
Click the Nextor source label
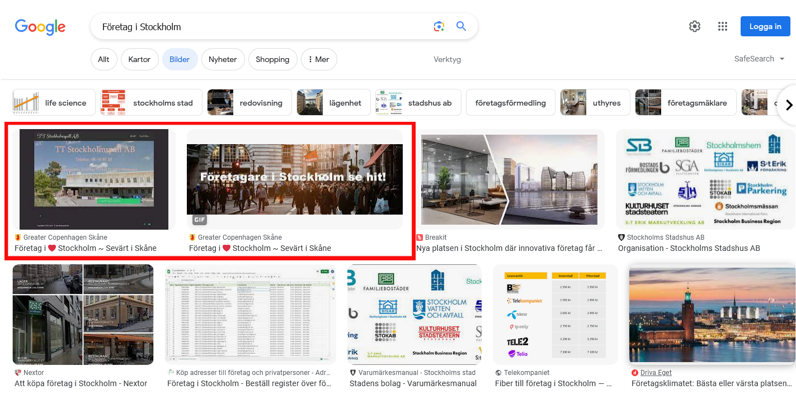[x=34, y=373]
